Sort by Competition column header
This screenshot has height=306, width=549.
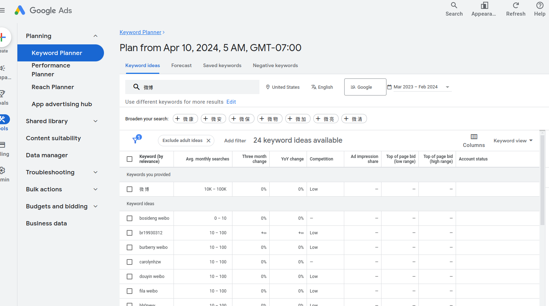click(322, 159)
